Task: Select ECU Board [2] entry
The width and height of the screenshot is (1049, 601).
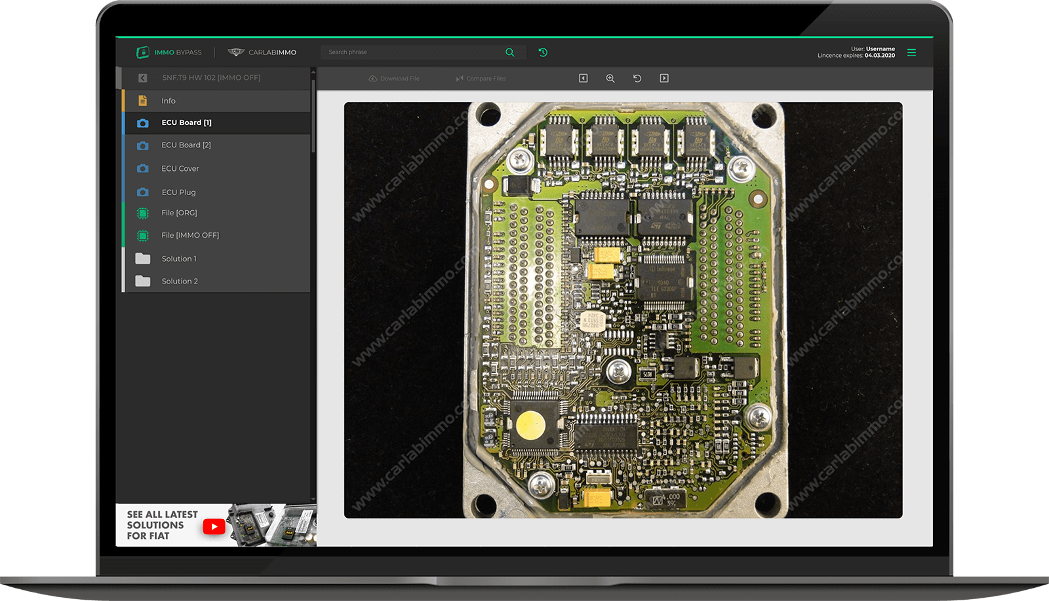Action: [216, 145]
